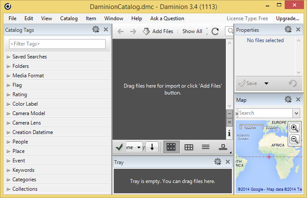Open the Edit menu
Screen dimensions: 307x198
[29, 18]
